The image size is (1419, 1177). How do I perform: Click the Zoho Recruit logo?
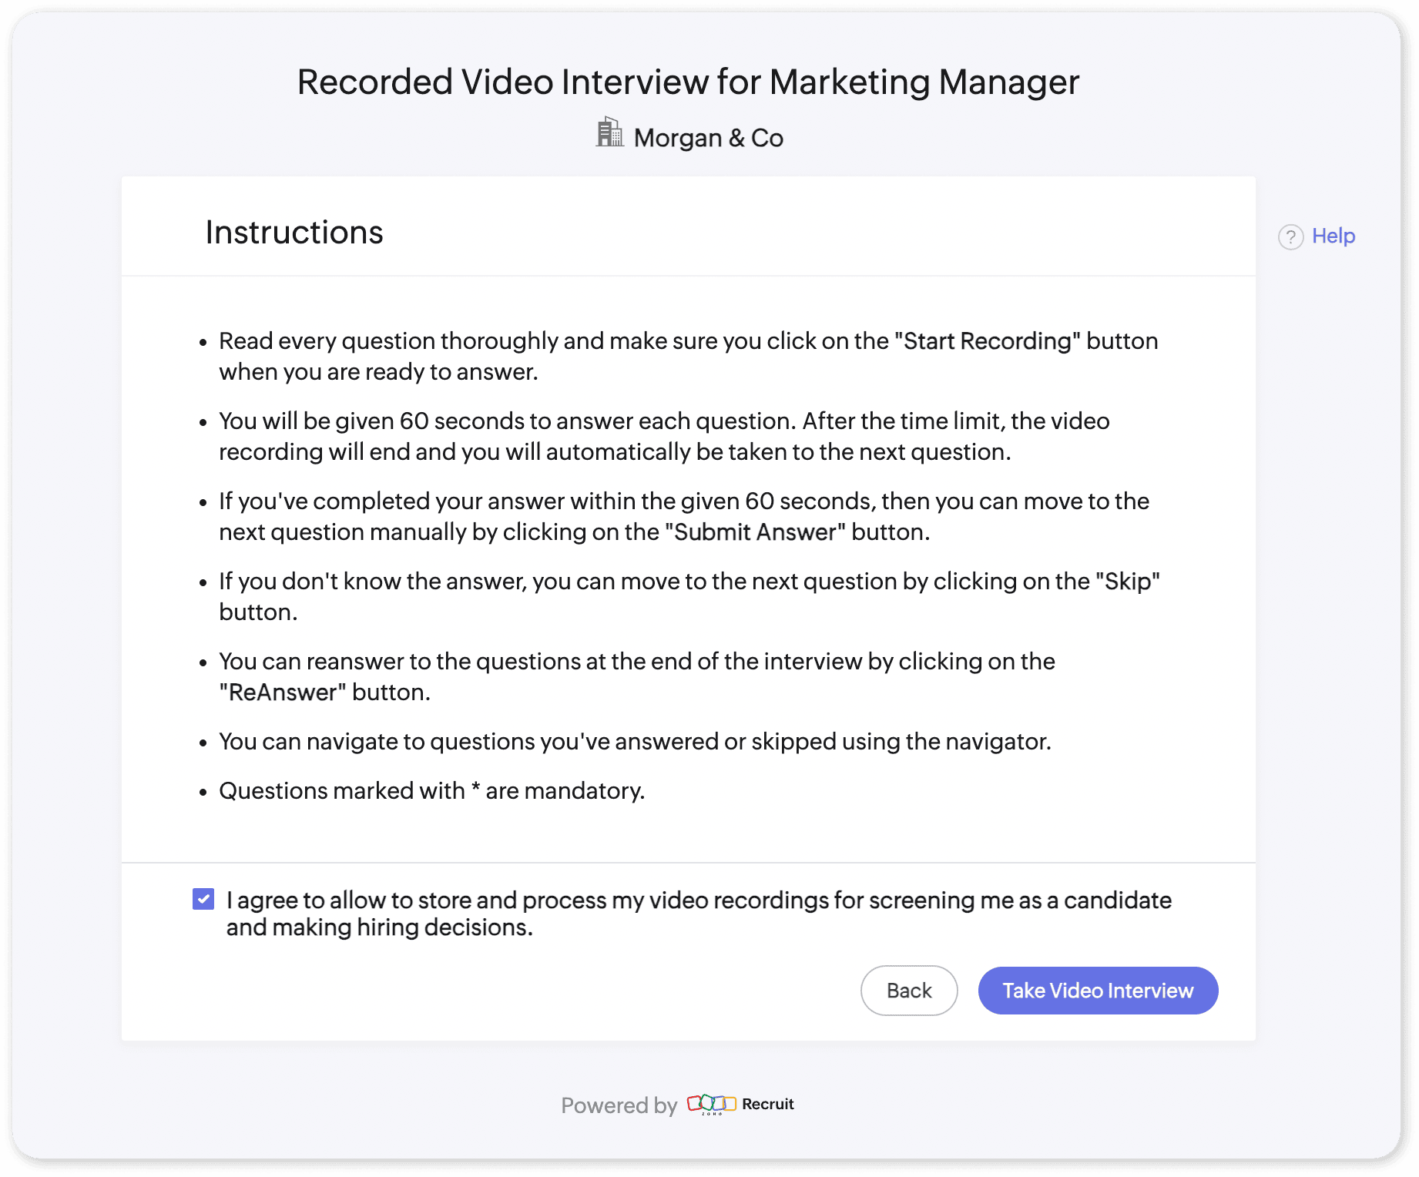click(x=740, y=1105)
